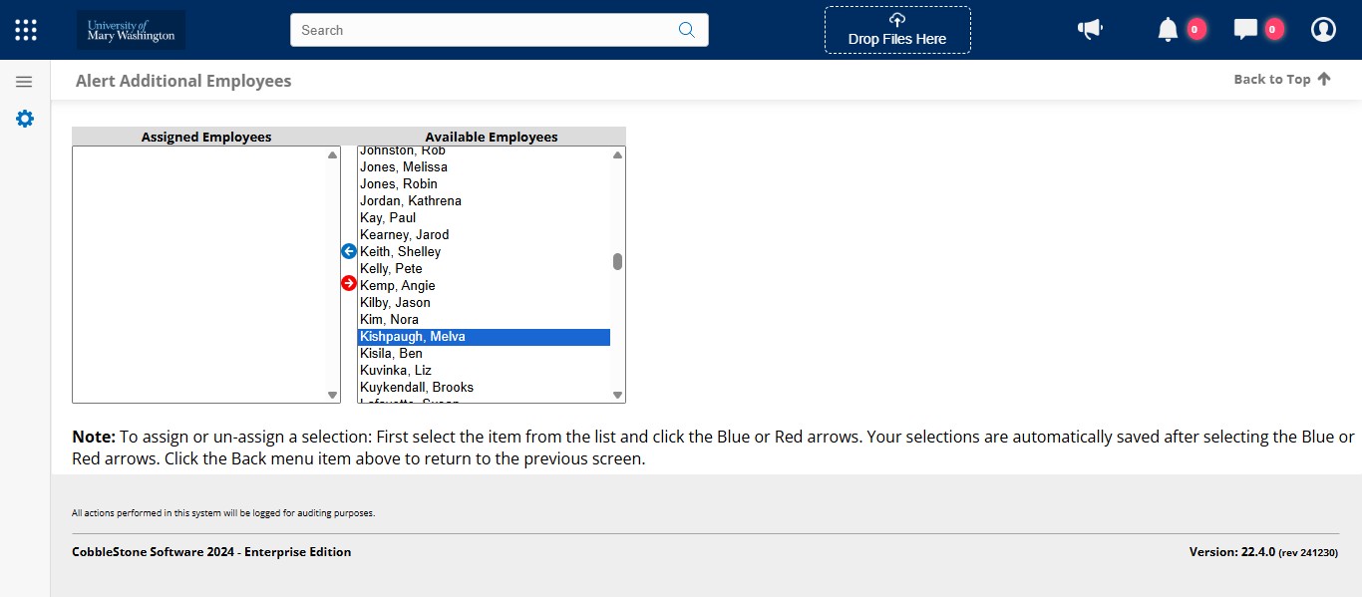1362x597 pixels.
Task: Open notifications via the bell icon
Action: pyautogui.click(x=1167, y=29)
